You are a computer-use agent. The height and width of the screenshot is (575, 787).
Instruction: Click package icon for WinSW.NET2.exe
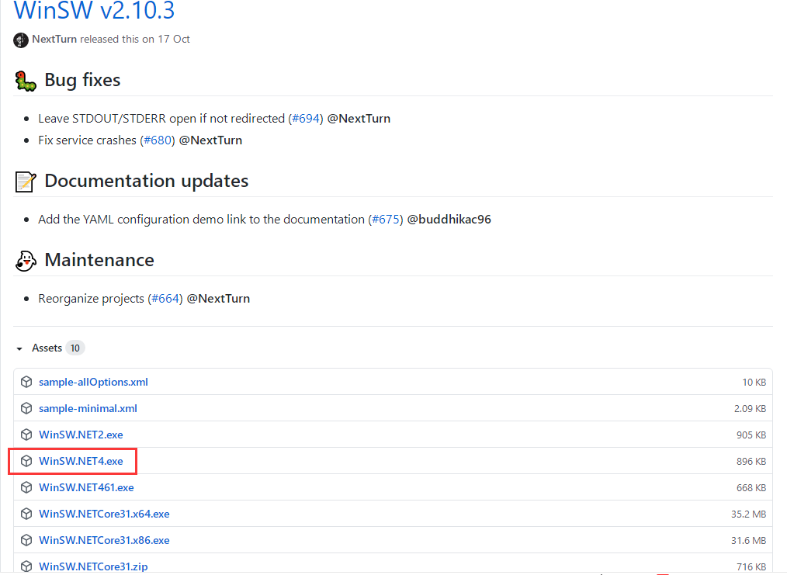coord(26,435)
